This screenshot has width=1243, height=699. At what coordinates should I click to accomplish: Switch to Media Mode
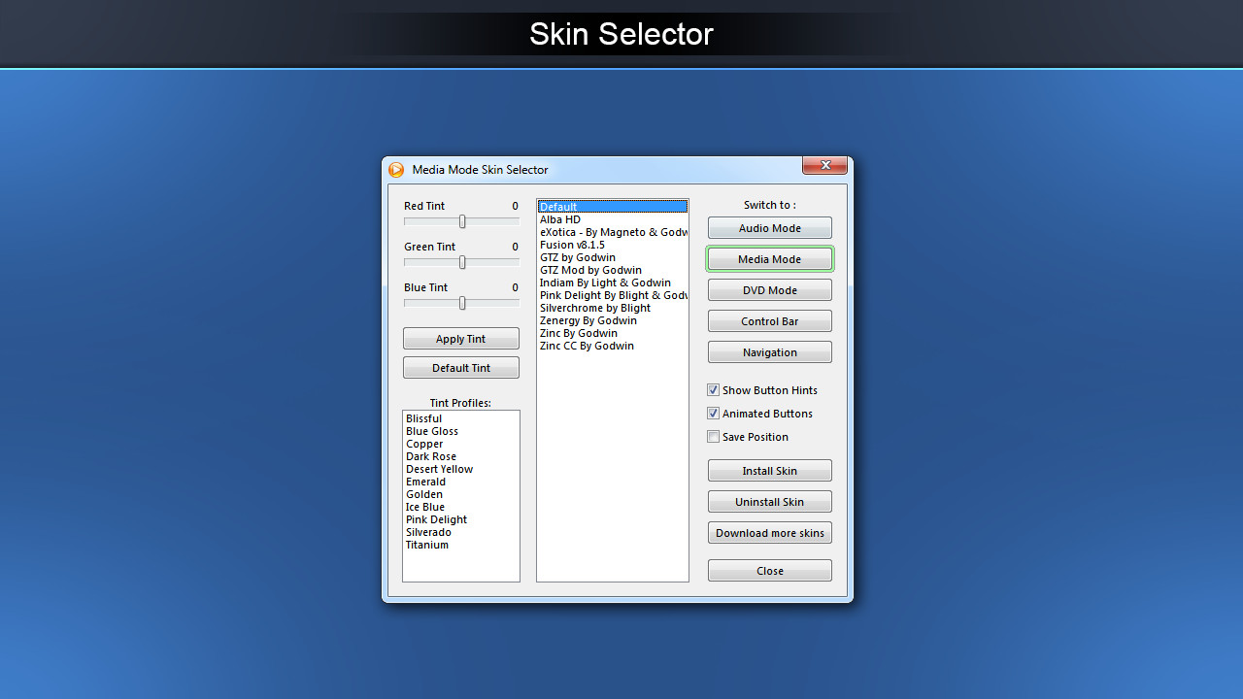point(769,258)
